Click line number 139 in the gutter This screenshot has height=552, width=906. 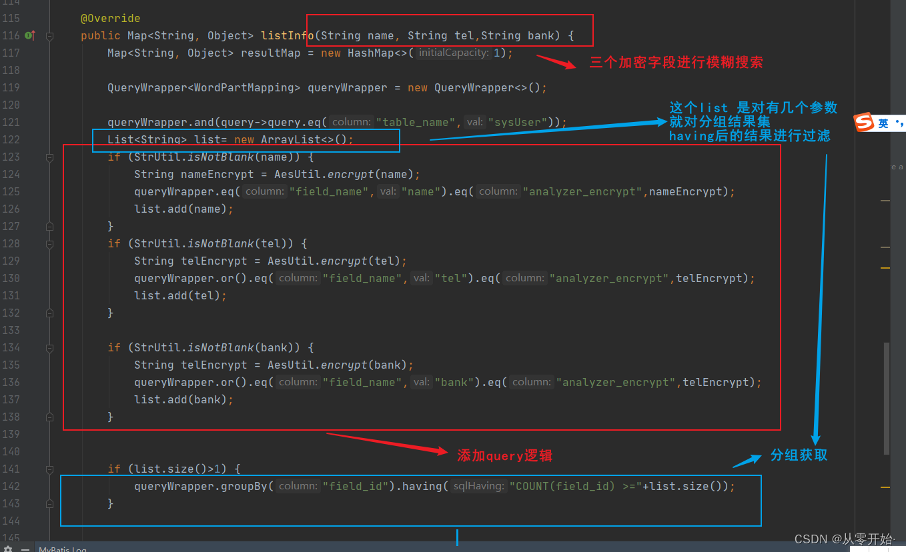(x=11, y=434)
